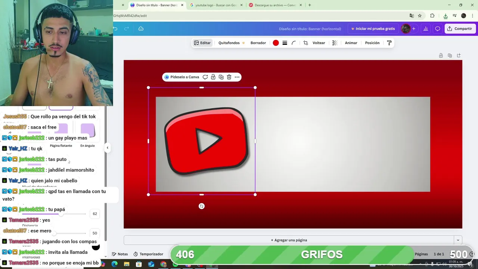Select the Crop tool icon
Image resolution: width=478 pixels, height=269 pixels.
[305, 43]
